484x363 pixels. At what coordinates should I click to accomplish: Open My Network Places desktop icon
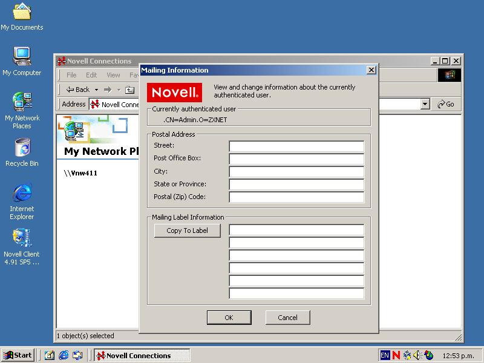pos(22,111)
